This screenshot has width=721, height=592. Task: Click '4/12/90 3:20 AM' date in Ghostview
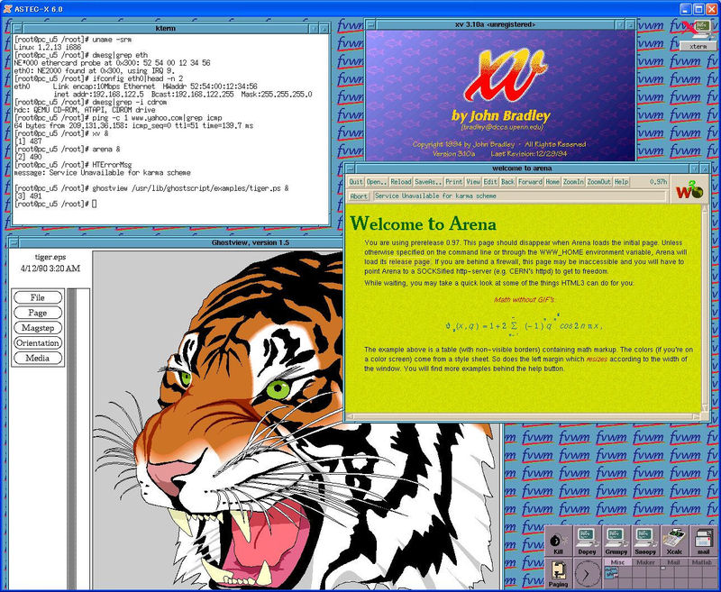pyautogui.click(x=50, y=269)
